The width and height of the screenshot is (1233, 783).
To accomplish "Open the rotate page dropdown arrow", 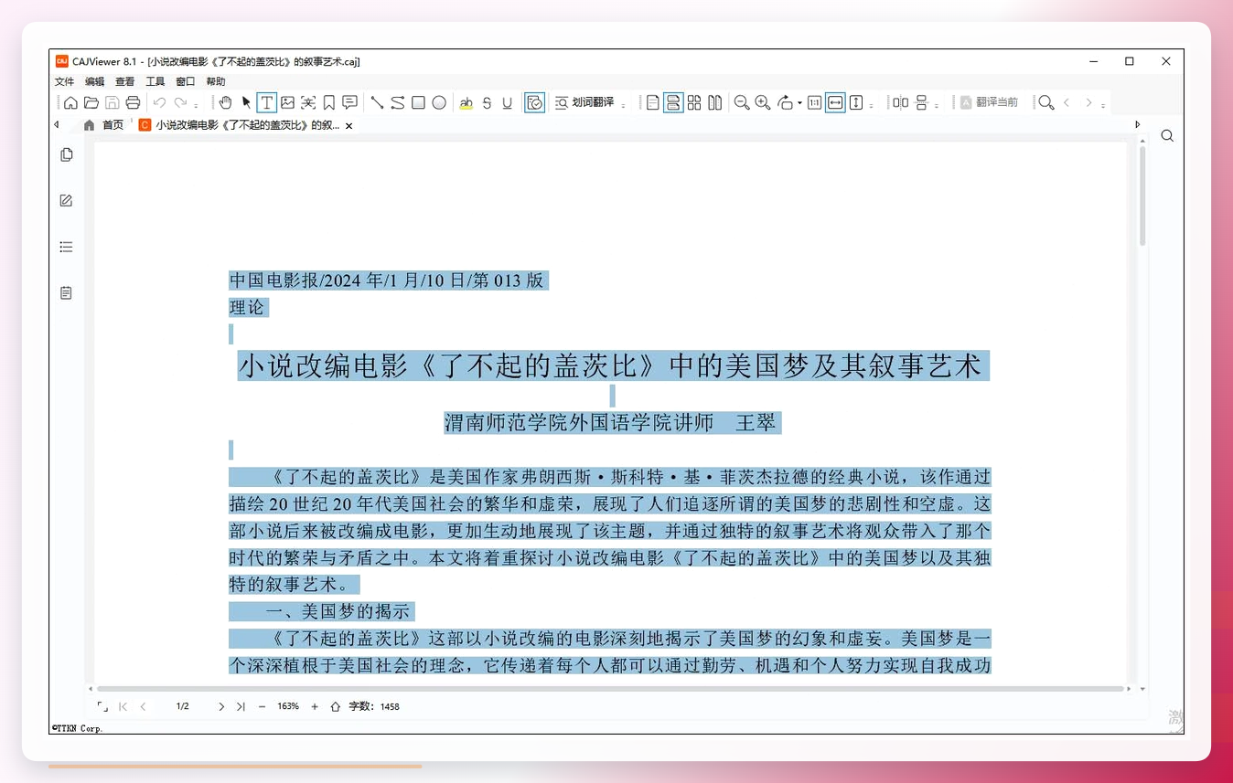I will tap(799, 103).
